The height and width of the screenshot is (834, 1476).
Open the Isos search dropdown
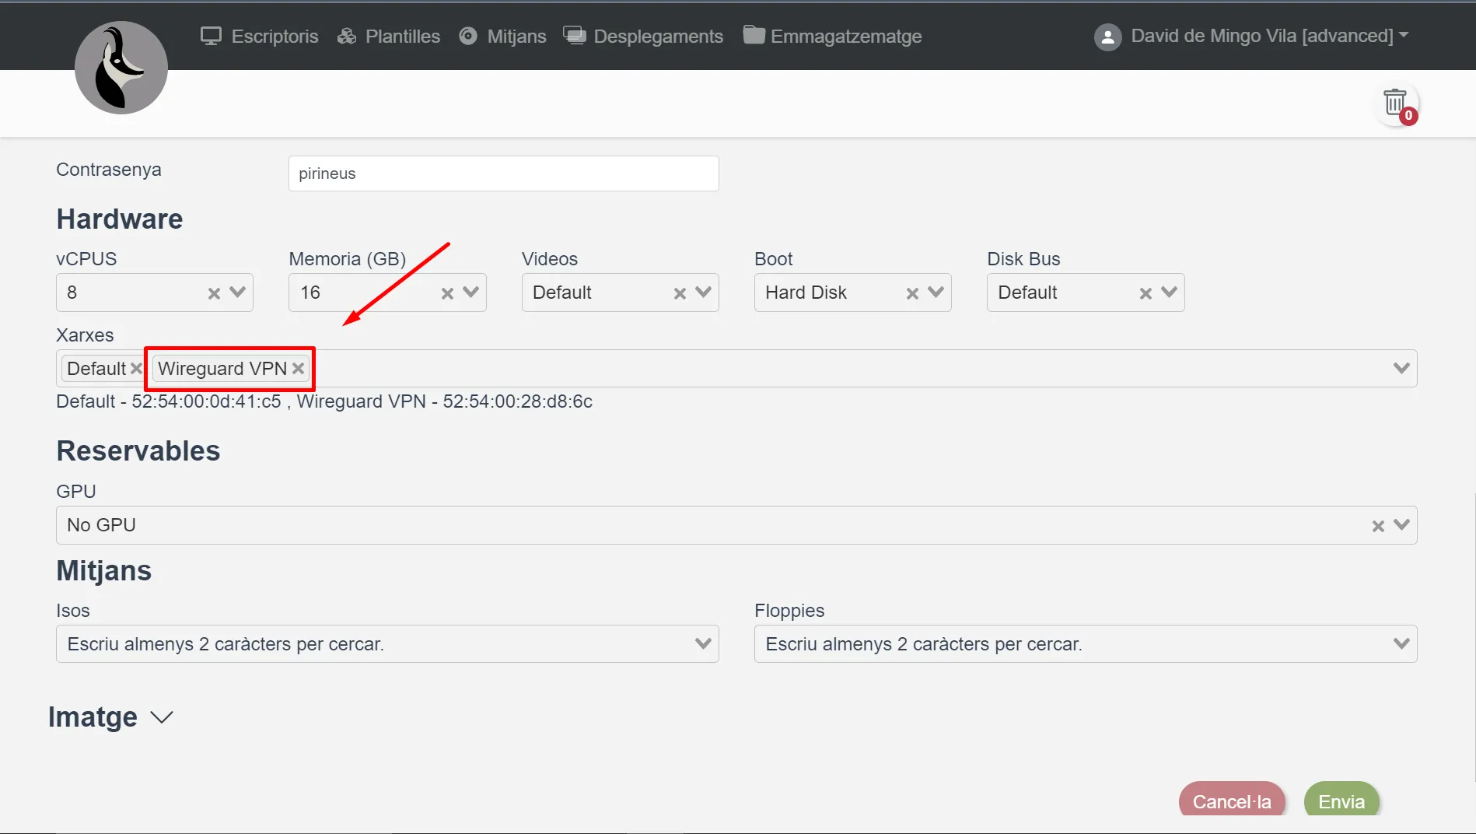387,644
